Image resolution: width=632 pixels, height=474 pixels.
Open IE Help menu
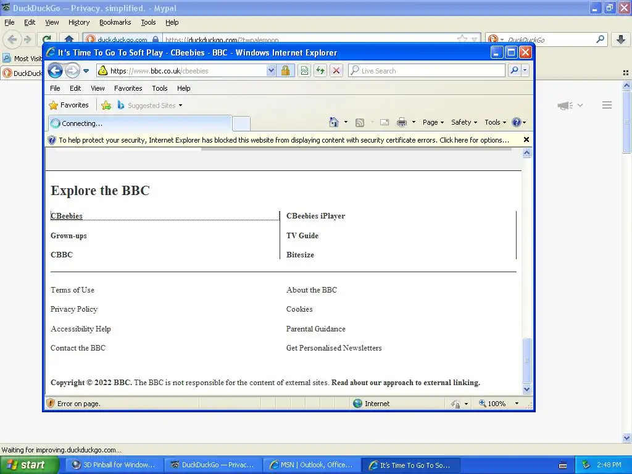(183, 88)
